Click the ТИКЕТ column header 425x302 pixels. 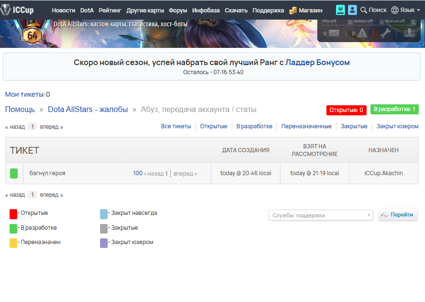tap(25, 150)
